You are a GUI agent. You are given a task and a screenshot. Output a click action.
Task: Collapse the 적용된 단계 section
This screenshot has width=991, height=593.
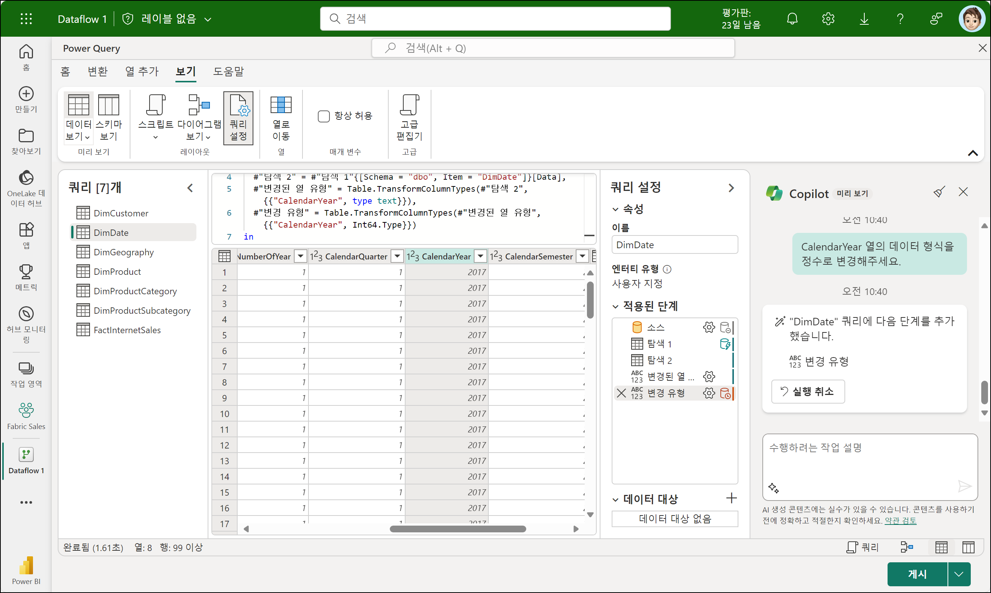(x=615, y=307)
